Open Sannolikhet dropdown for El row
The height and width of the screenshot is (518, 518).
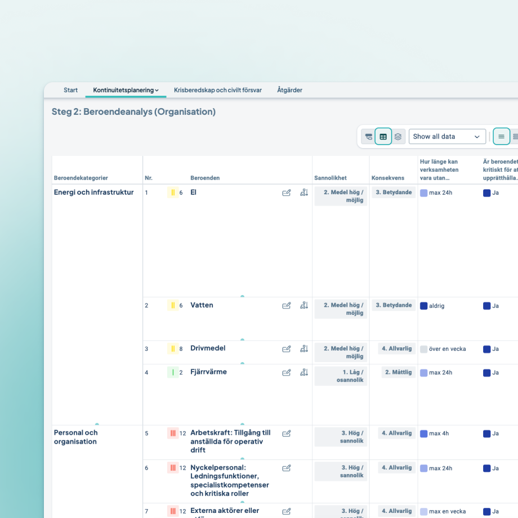(341, 196)
